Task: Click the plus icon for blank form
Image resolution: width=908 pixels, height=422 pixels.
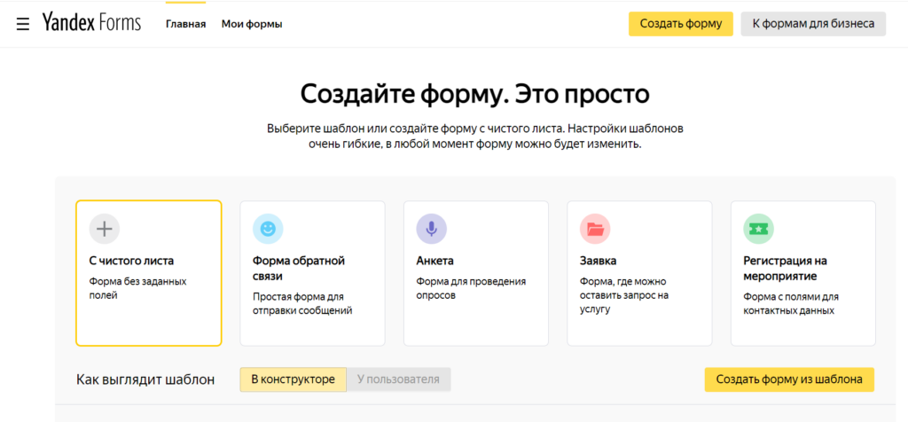Action: tap(105, 229)
